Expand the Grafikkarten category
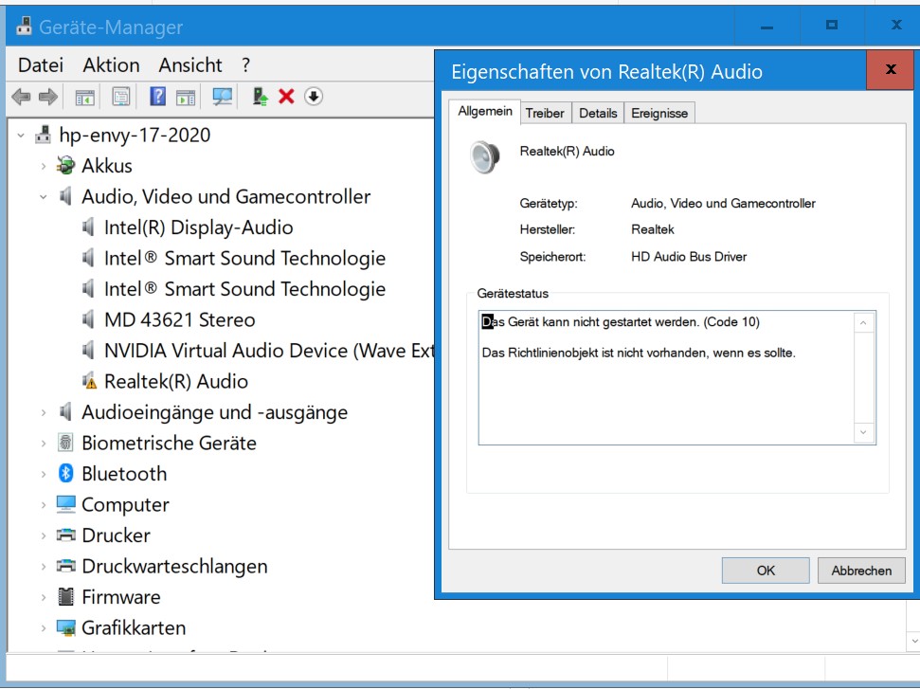 point(44,628)
